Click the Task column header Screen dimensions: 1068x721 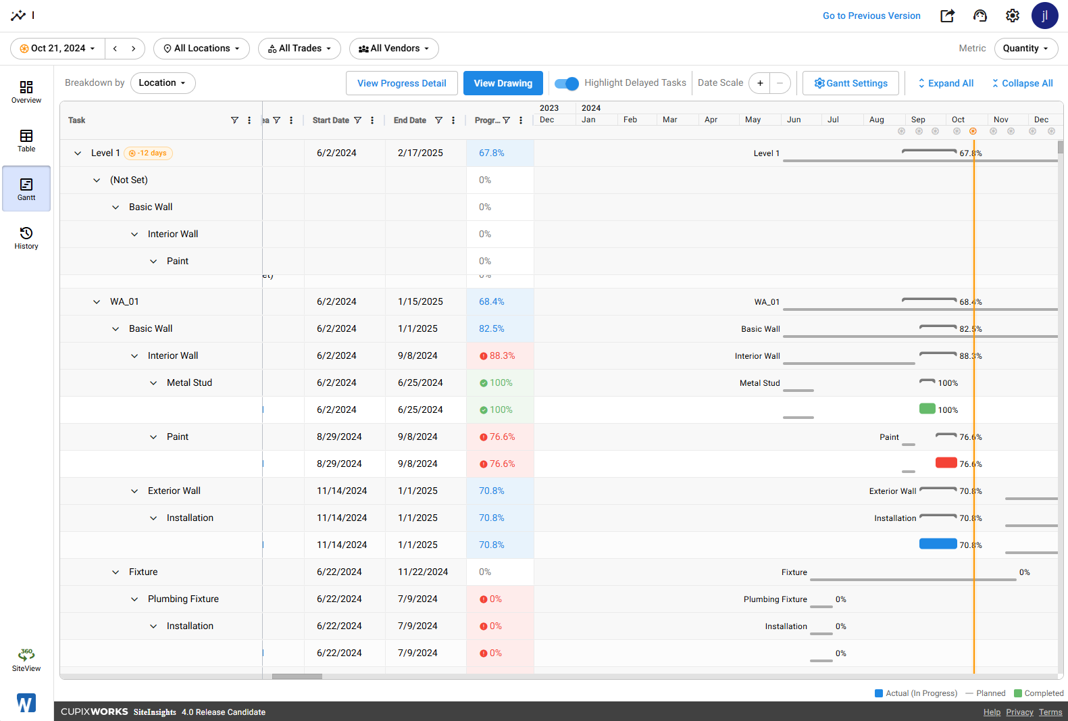click(161, 120)
